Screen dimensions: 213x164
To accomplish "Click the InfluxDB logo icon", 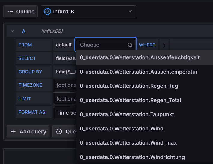I will pyautogui.click(x=47, y=12).
